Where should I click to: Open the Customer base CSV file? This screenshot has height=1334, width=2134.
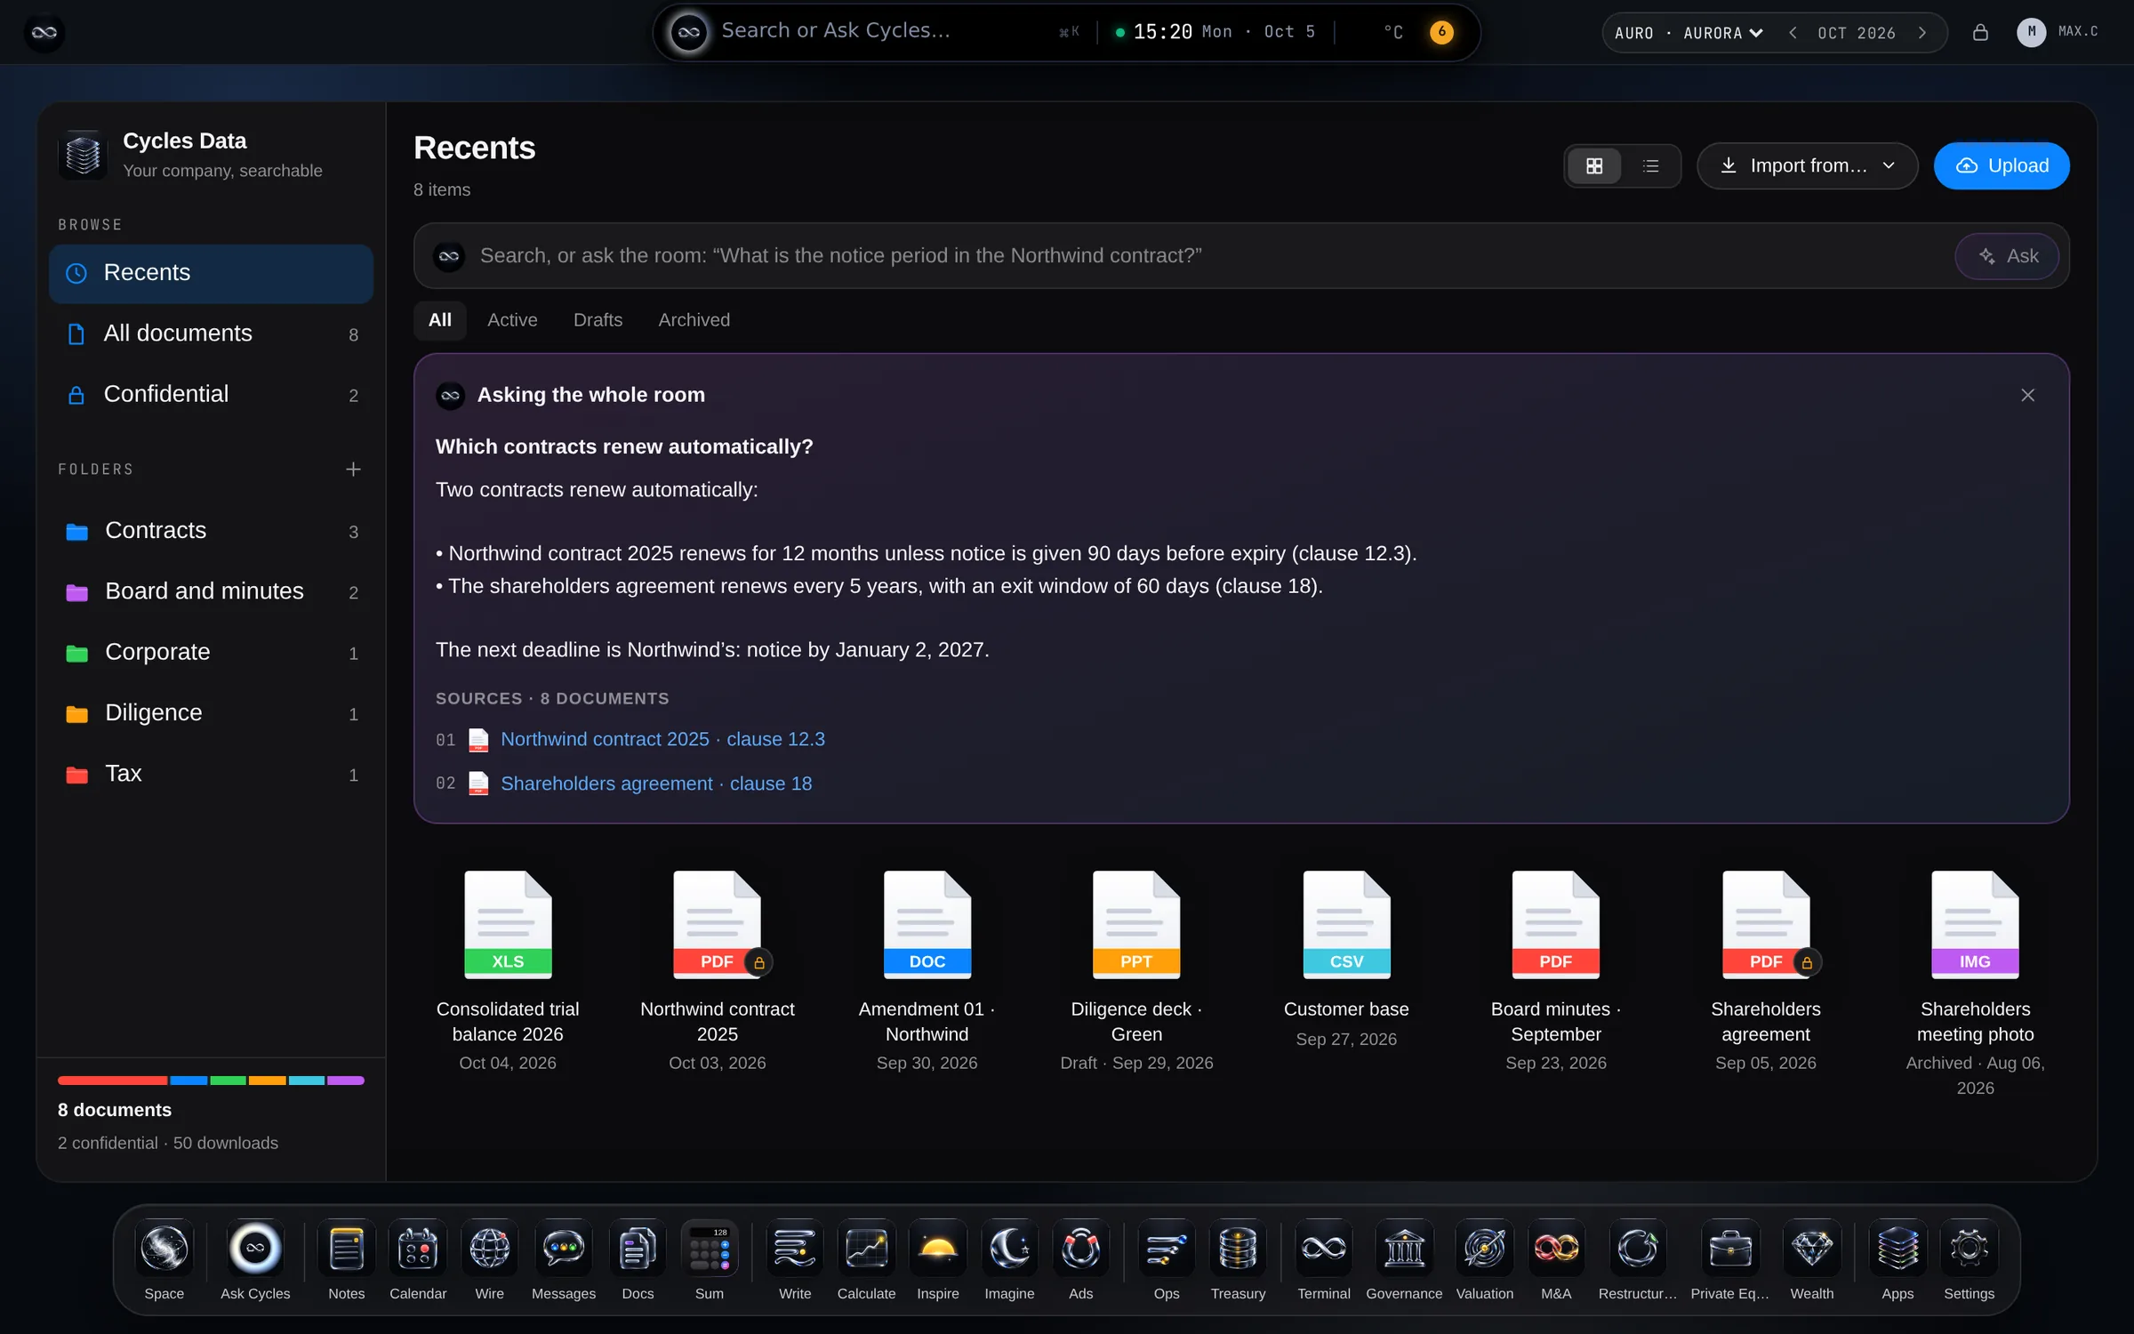[x=1346, y=959]
